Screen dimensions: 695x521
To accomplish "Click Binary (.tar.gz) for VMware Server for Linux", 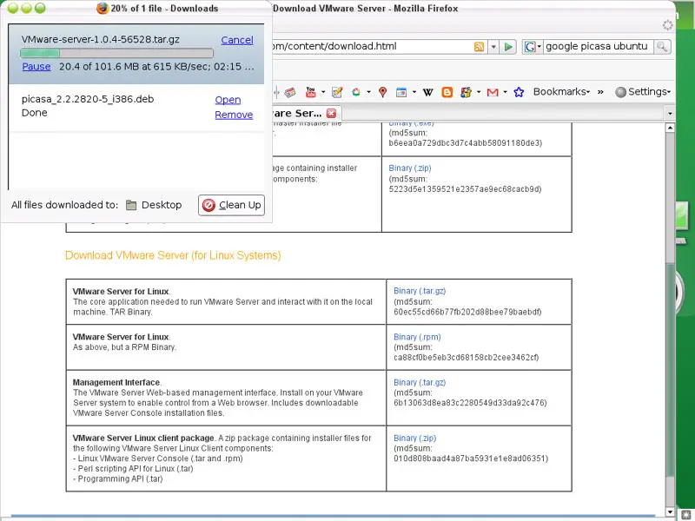I will (x=420, y=291).
